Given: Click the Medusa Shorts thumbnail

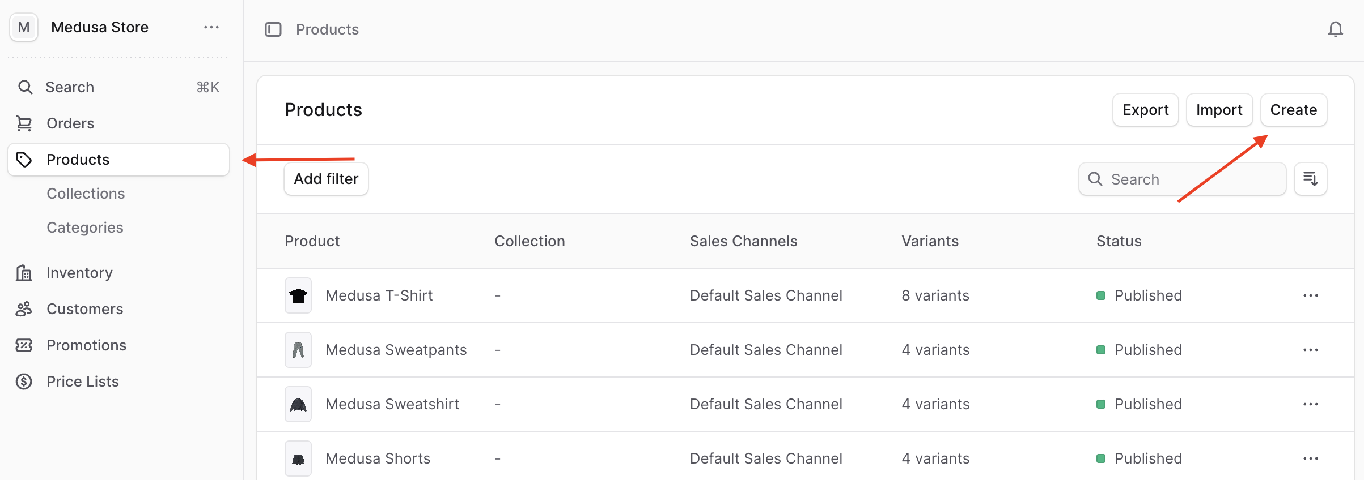Looking at the screenshot, I should point(298,458).
